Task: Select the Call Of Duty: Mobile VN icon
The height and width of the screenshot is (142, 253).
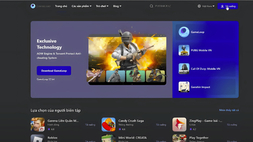Action: (184, 69)
